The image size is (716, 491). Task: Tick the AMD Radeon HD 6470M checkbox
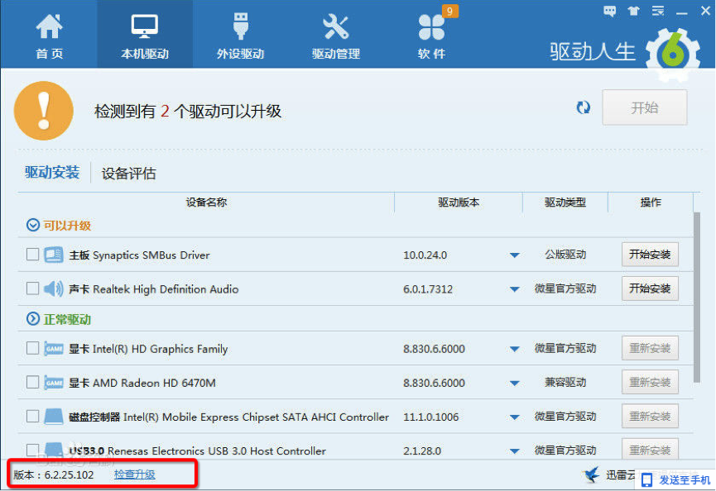point(32,382)
